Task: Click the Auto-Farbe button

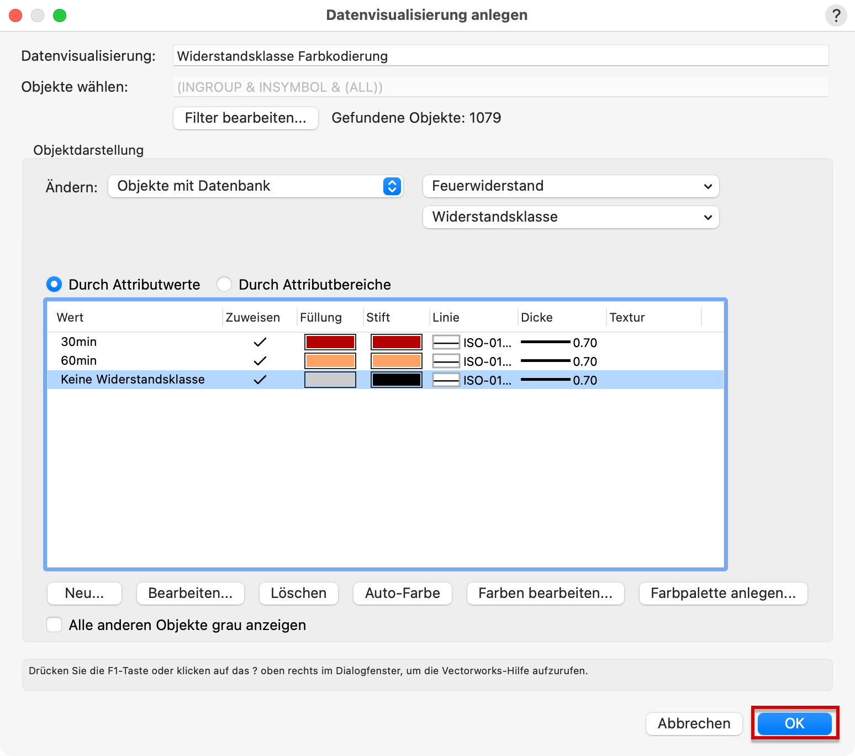Action: 403,594
